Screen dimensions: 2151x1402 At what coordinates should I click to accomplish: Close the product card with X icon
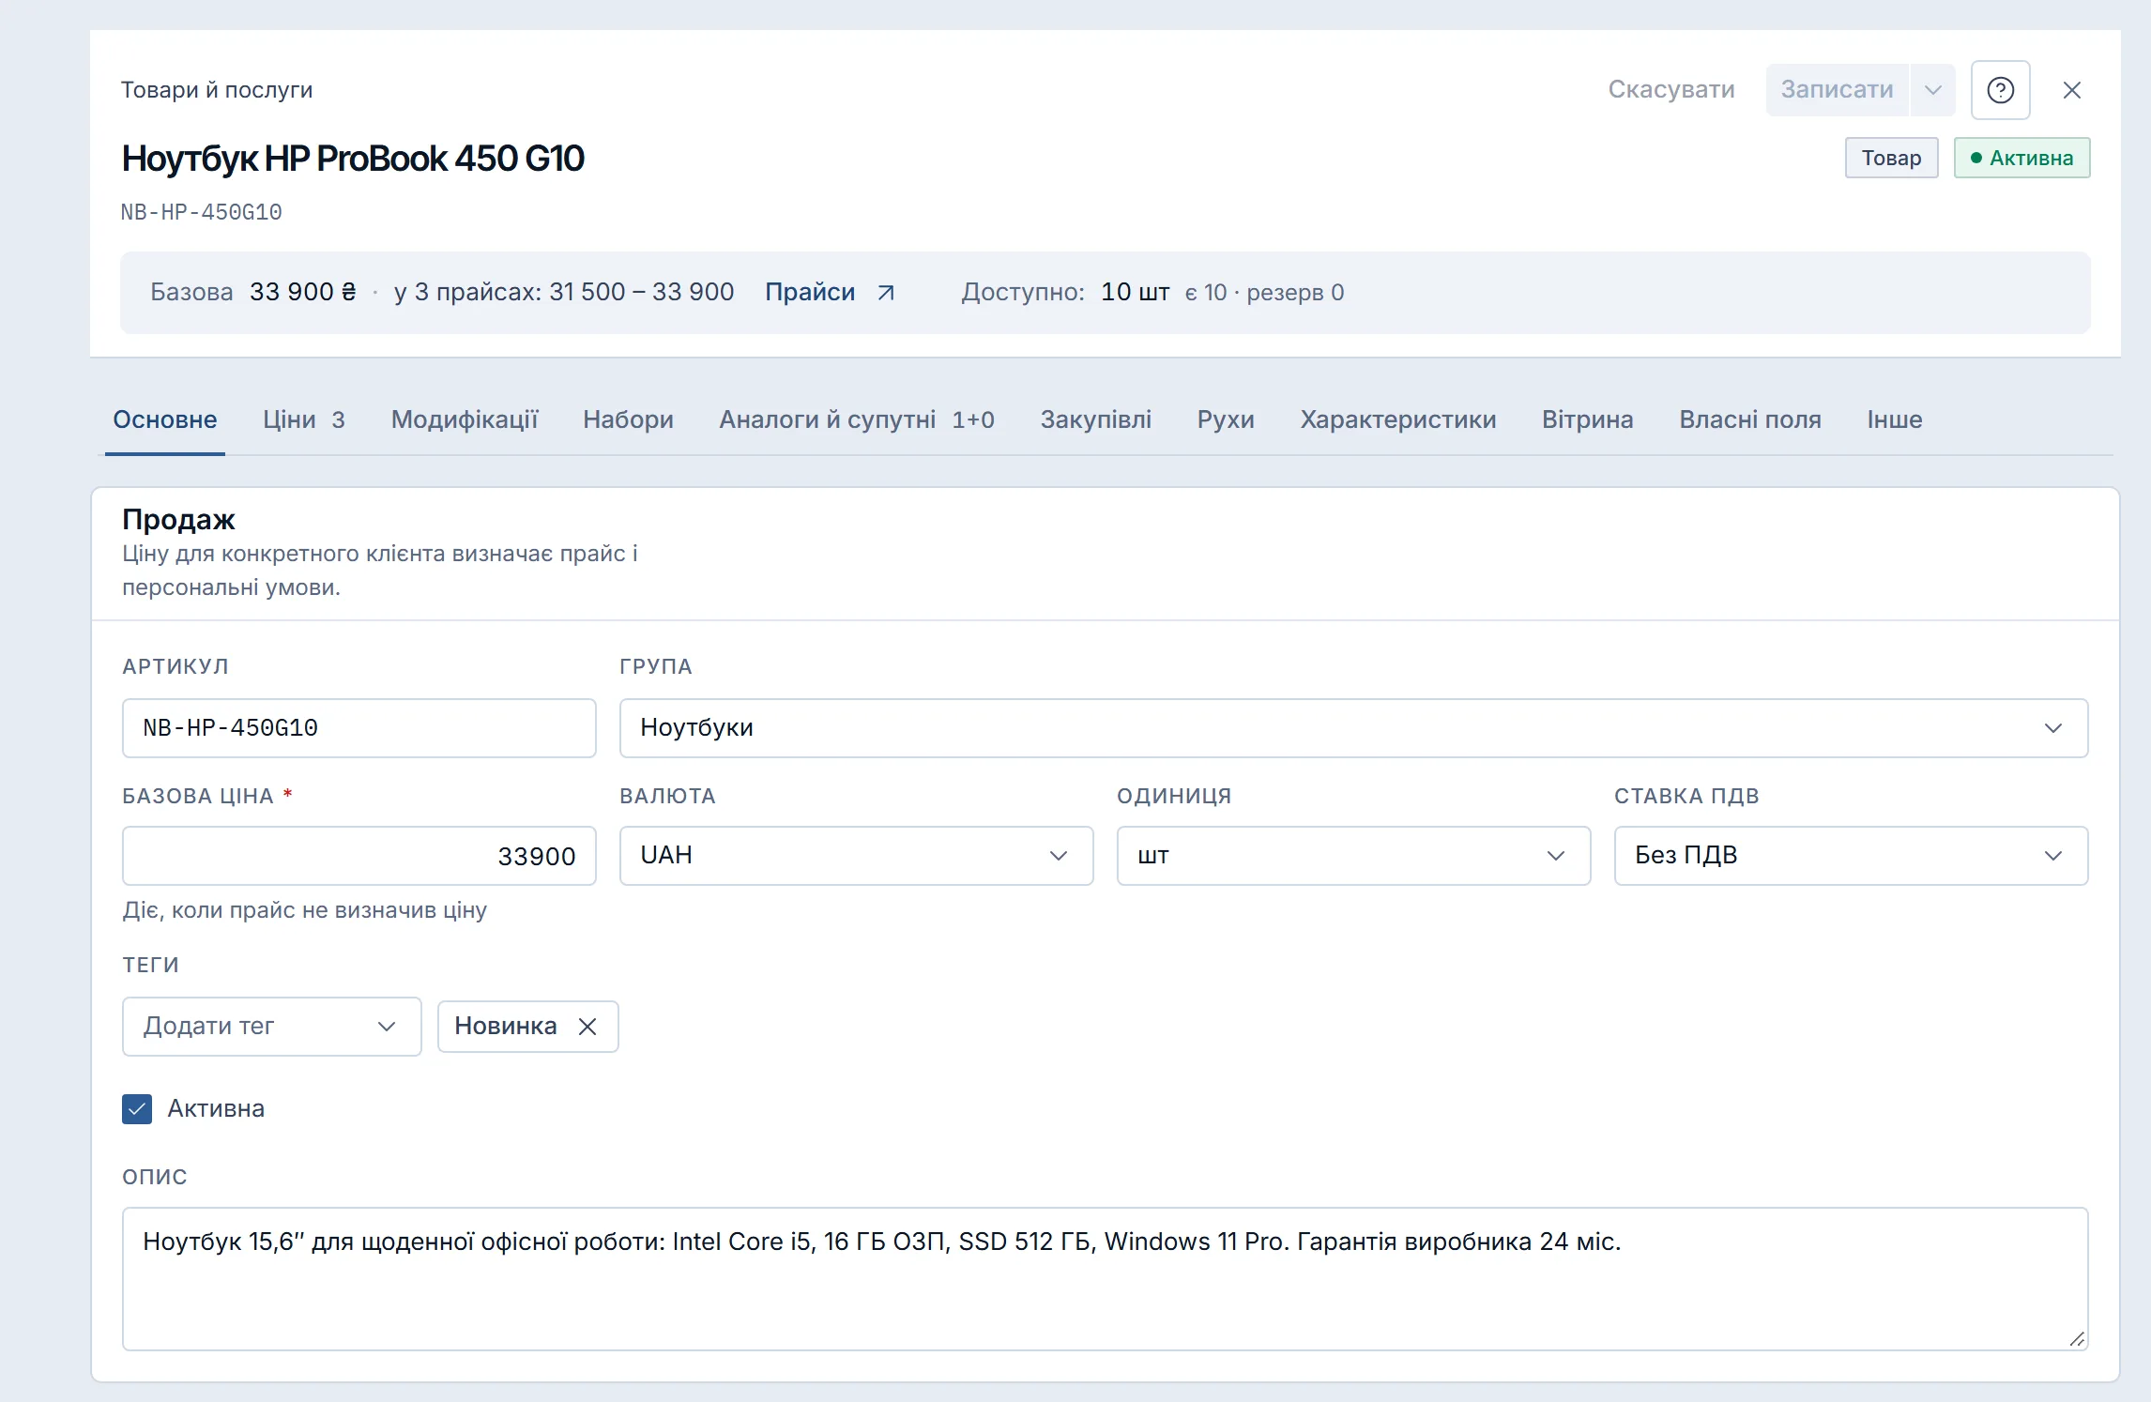2072,90
